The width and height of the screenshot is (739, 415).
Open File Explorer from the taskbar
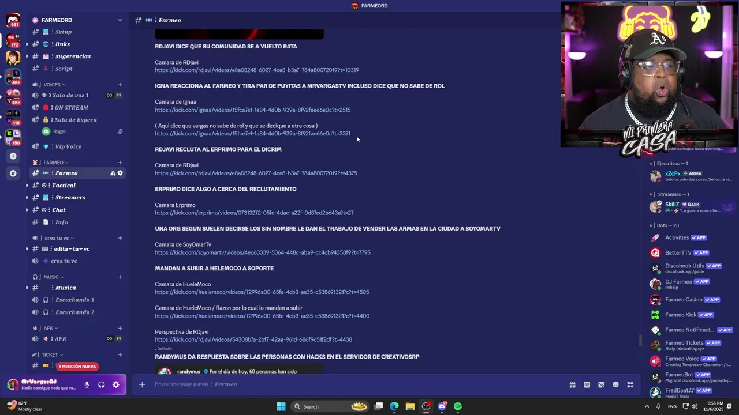click(x=410, y=406)
